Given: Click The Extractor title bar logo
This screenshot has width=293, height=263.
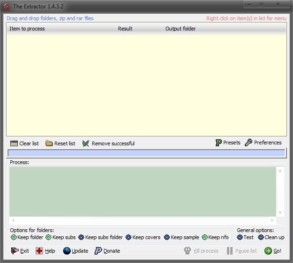Looking at the screenshot, I should [7, 7].
